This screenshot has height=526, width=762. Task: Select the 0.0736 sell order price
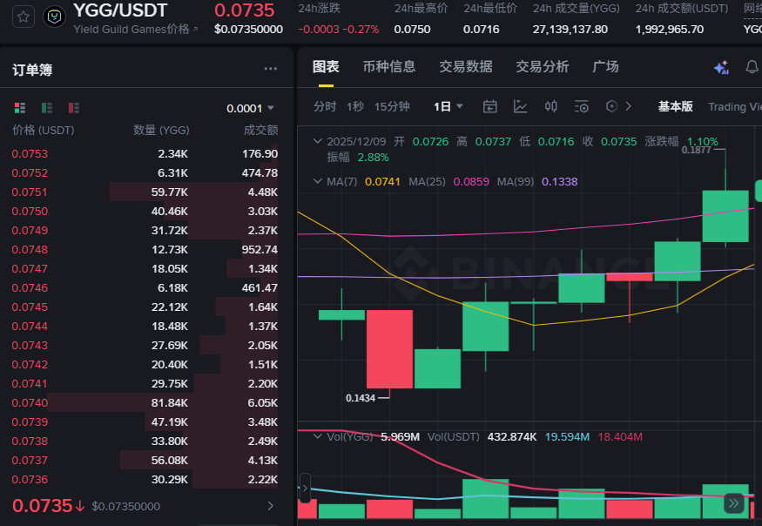[x=30, y=479]
